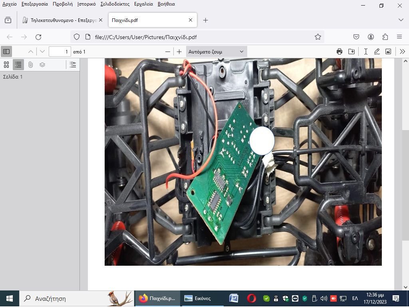Toggle the PDF sidebar
This screenshot has height=308, width=409.
6,51
